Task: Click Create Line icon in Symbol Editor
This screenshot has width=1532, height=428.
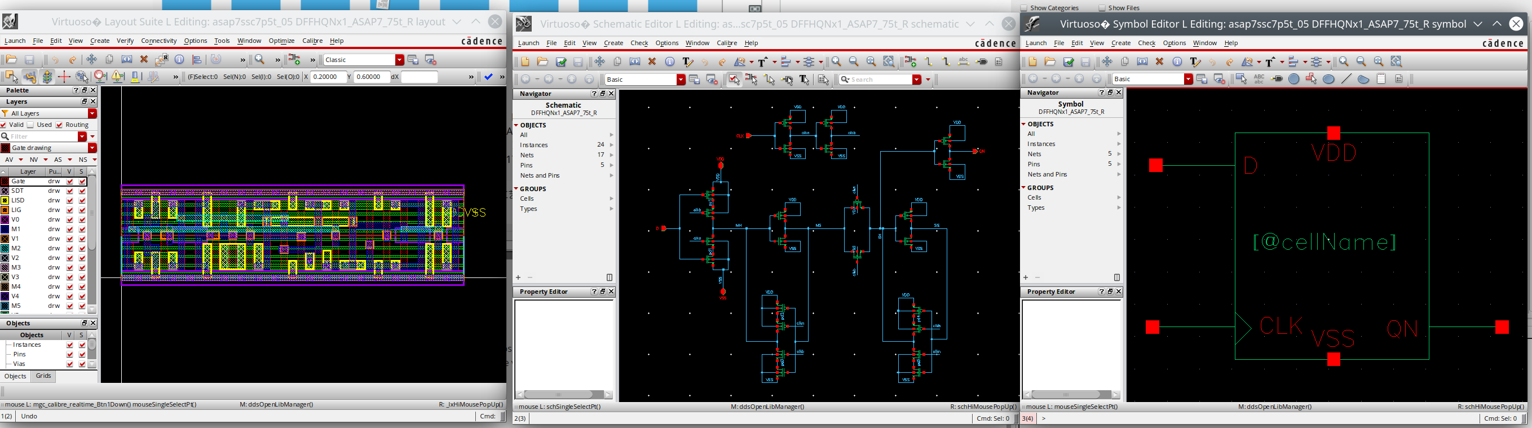Action: [1346, 79]
